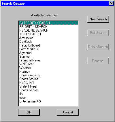This screenshot has width=115, height=122.
Task: Pick Htemps from the list
Action: (x=48, y=71)
